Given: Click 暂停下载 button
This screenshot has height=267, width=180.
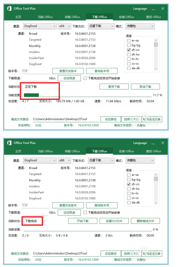Looking at the screenshot, I should click(114, 87).
